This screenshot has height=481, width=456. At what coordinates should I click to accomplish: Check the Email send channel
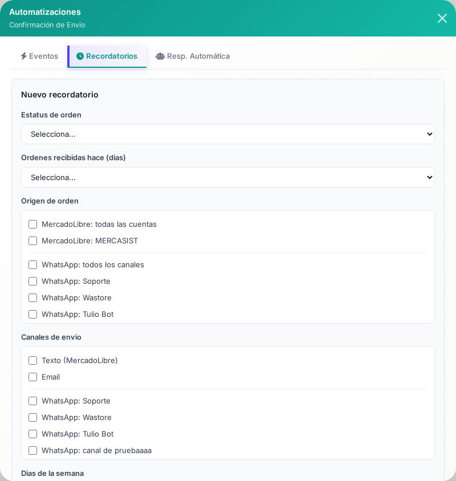[x=33, y=377]
